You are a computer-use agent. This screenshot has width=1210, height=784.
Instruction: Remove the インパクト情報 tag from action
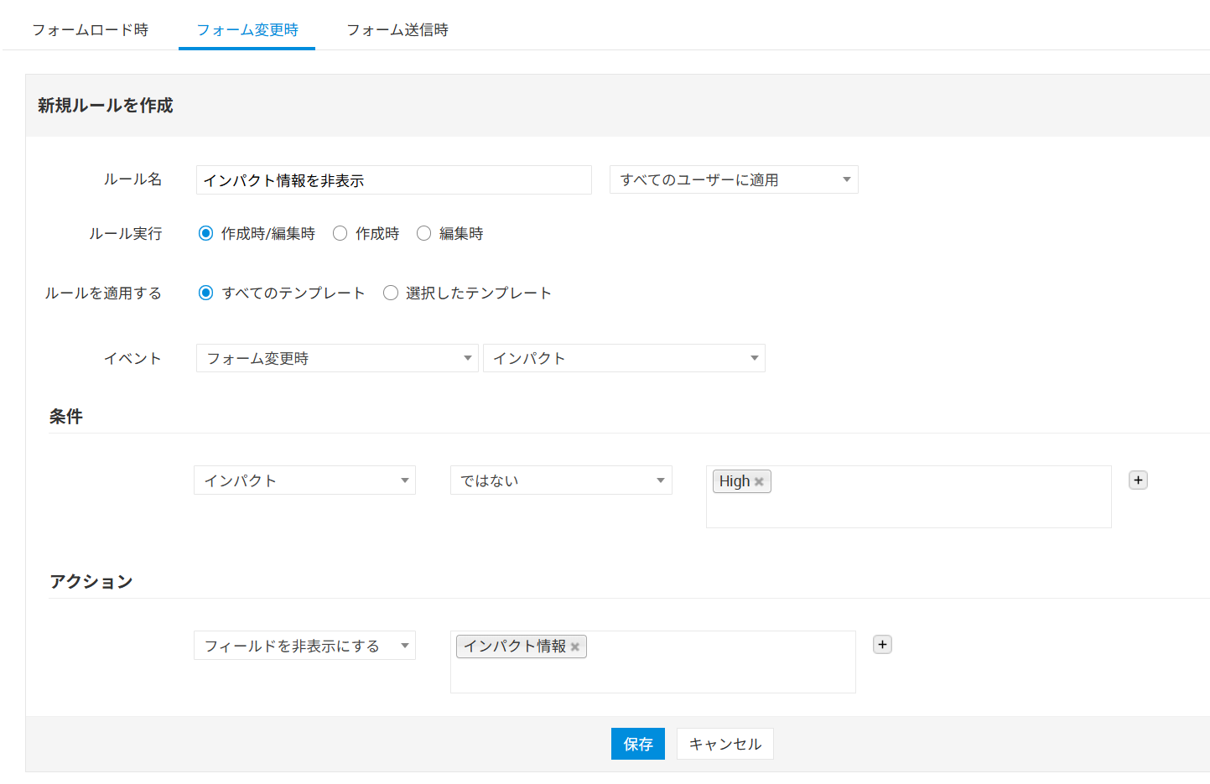pos(575,647)
